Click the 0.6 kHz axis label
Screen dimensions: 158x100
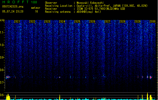pos(2,95)
